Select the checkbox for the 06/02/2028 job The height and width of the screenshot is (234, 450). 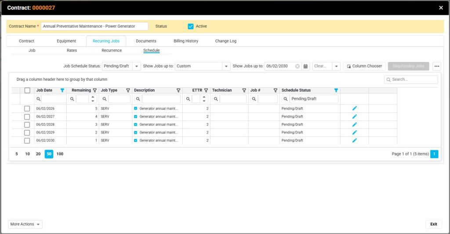point(27,125)
